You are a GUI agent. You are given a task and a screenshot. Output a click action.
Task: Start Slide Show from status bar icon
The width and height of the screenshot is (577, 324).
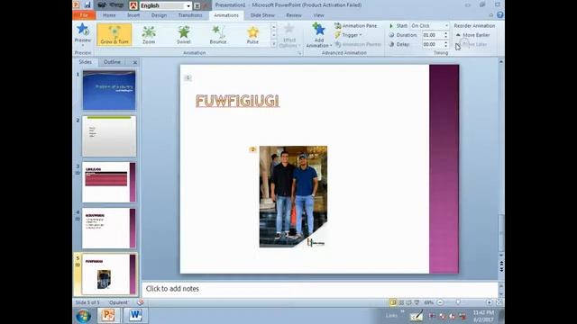(x=417, y=302)
